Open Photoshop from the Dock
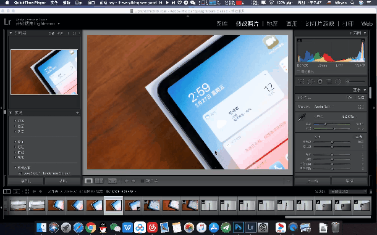This screenshot has width=377, height=235. click(x=239, y=227)
